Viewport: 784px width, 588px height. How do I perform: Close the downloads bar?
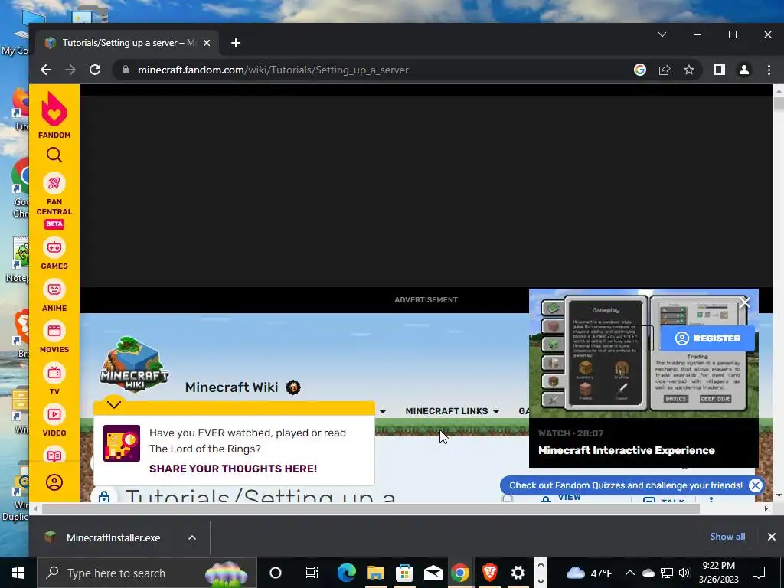coord(772,537)
